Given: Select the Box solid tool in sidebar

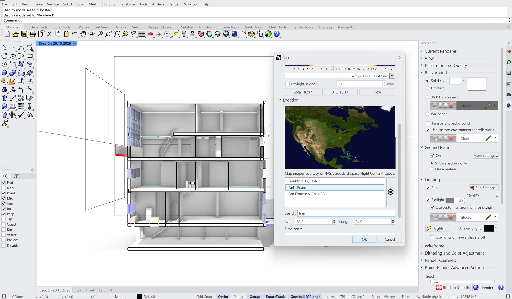Looking at the screenshot, I should tap(4, 73).
